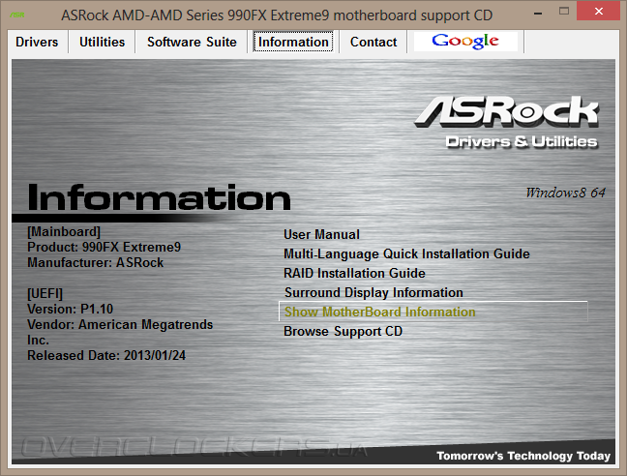Screen dimensions: 627x476
Task: Click the 'Product: 990FX Extreme9' text
Action: [104, 247]
